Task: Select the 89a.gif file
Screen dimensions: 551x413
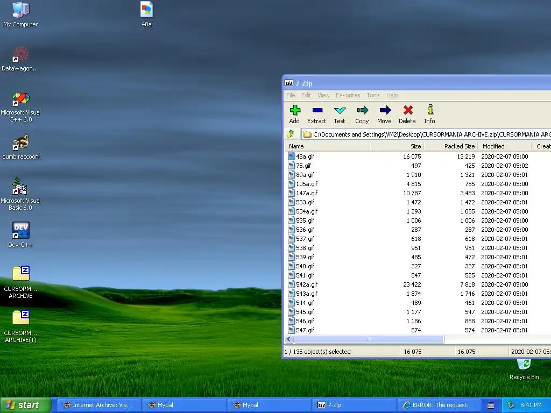Action: coord(305,175)
